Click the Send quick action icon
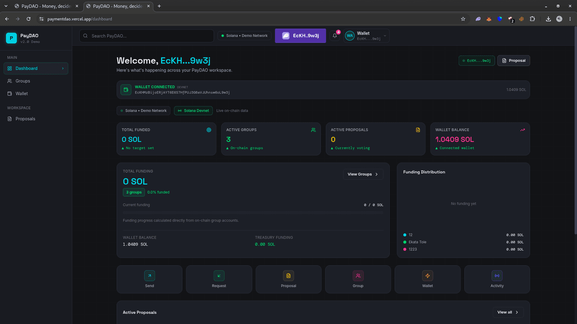This screenshot has height=324, width=577. (150, 276)
